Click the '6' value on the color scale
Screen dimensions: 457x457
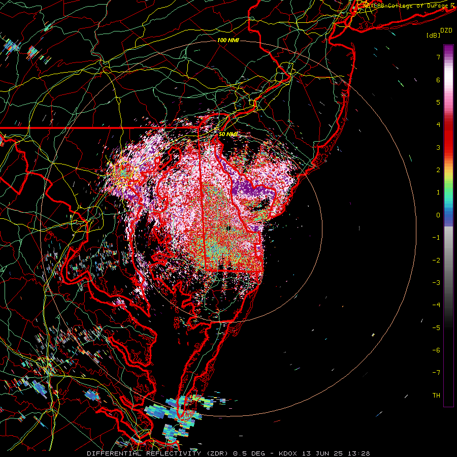[438, 80]
